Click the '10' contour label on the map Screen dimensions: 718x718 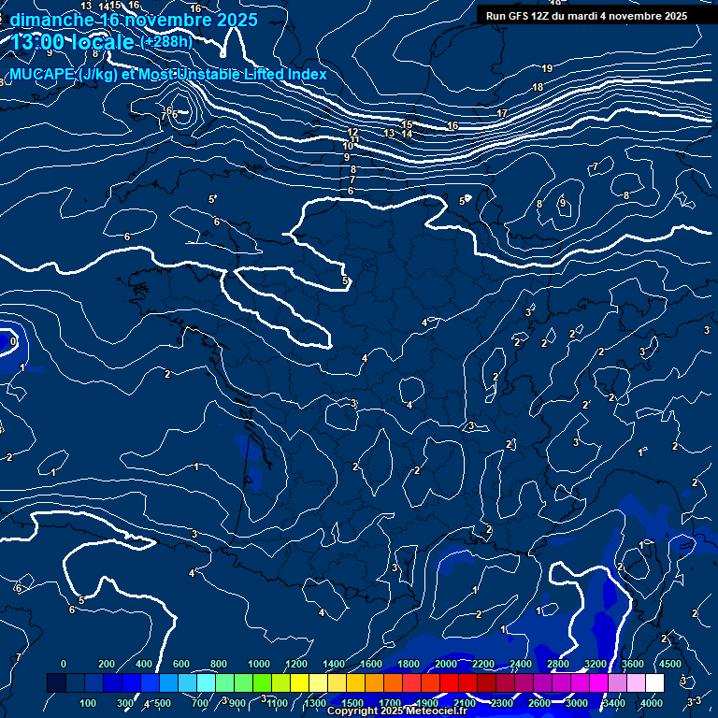349,146
